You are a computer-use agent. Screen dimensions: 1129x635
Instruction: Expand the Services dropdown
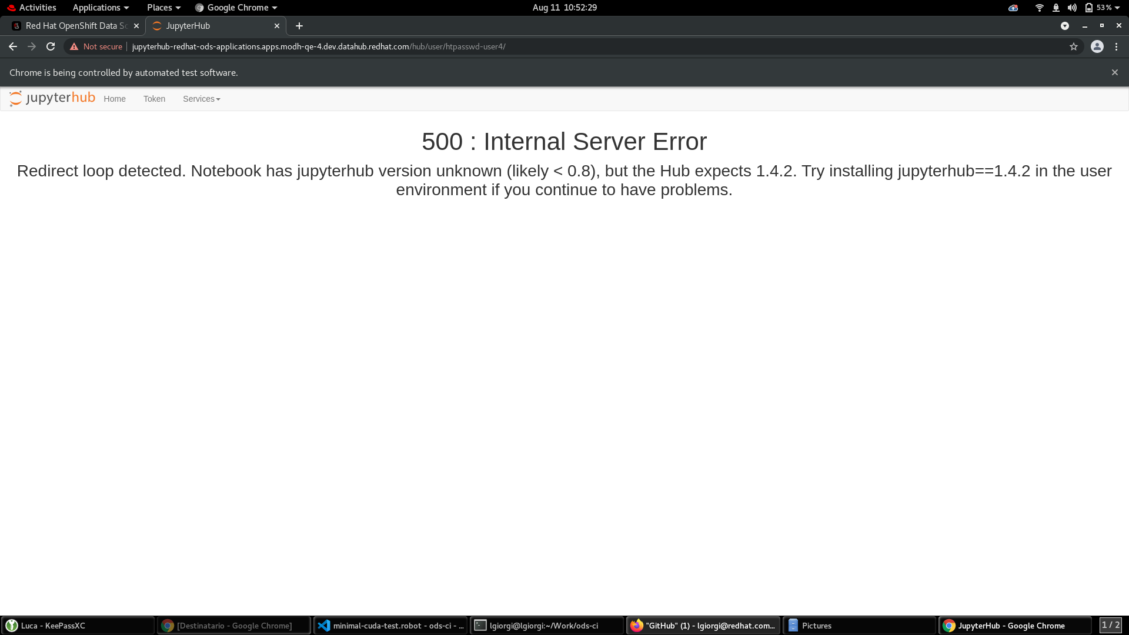tap(201, 99)
